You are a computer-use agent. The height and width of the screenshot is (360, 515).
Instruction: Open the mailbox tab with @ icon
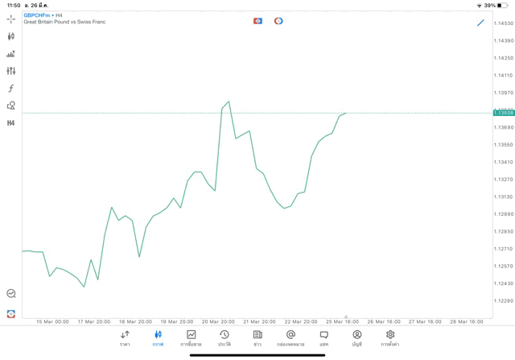[290, 337]
